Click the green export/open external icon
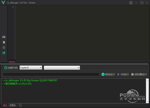Image resolution: width=150 pixels, height=108 pixels. 4,53
